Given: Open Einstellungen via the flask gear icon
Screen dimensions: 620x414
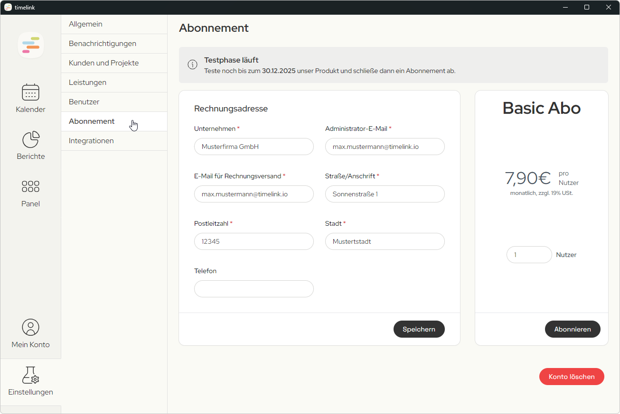Looking at the screenshot, I should coord(30,380).
